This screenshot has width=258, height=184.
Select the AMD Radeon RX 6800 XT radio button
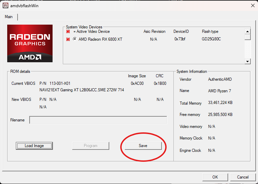(x=75, y=39)
